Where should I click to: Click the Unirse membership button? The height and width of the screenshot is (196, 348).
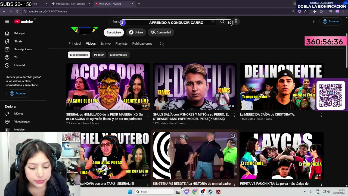tap(136, 32)
